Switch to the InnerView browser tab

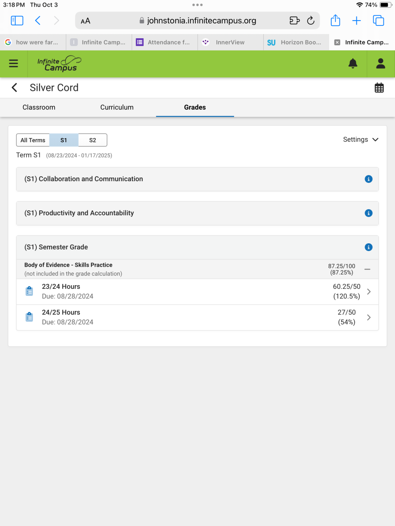pos(230,42)
